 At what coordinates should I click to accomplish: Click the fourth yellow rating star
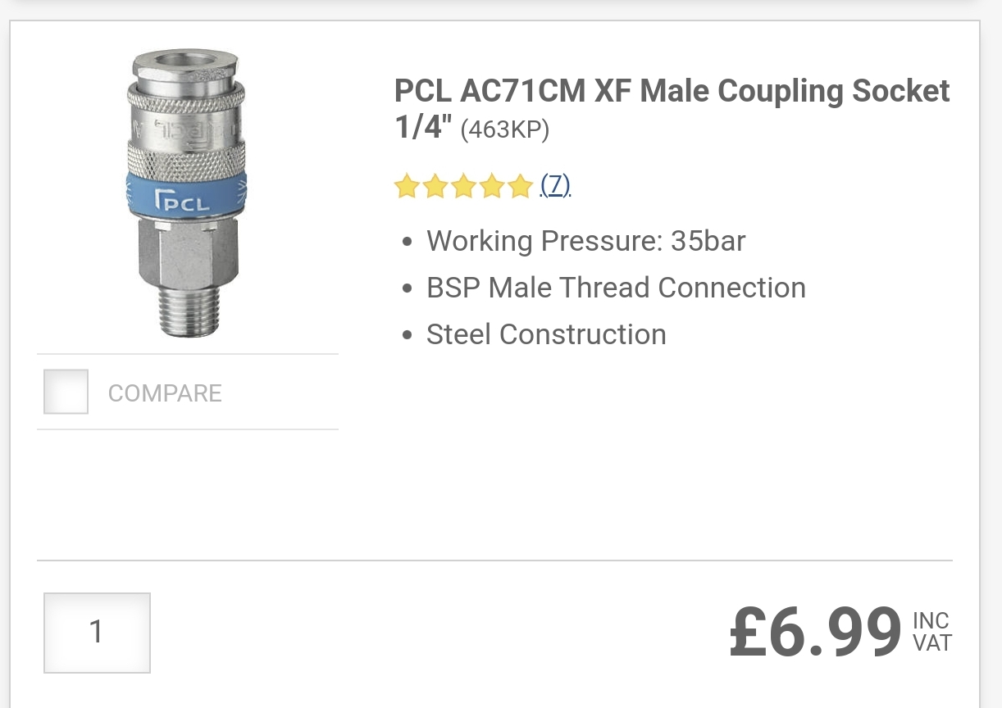(492, 187)
